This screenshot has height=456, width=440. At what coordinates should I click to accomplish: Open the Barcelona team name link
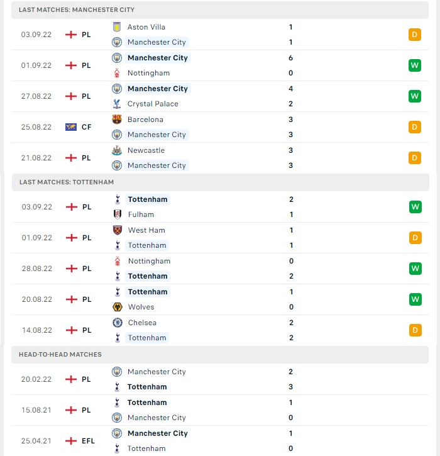[145, 120]
